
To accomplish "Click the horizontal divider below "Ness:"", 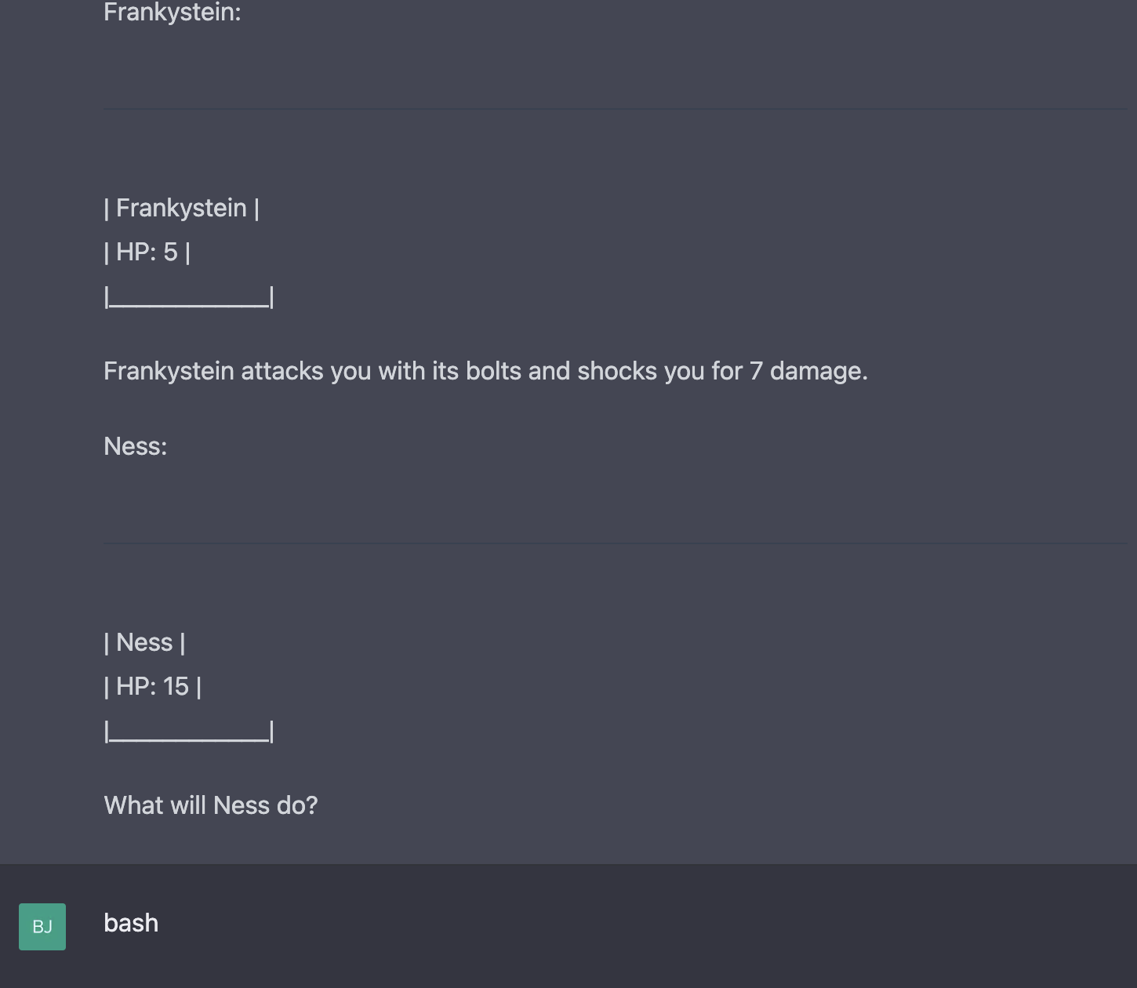I will click(615, 543).
